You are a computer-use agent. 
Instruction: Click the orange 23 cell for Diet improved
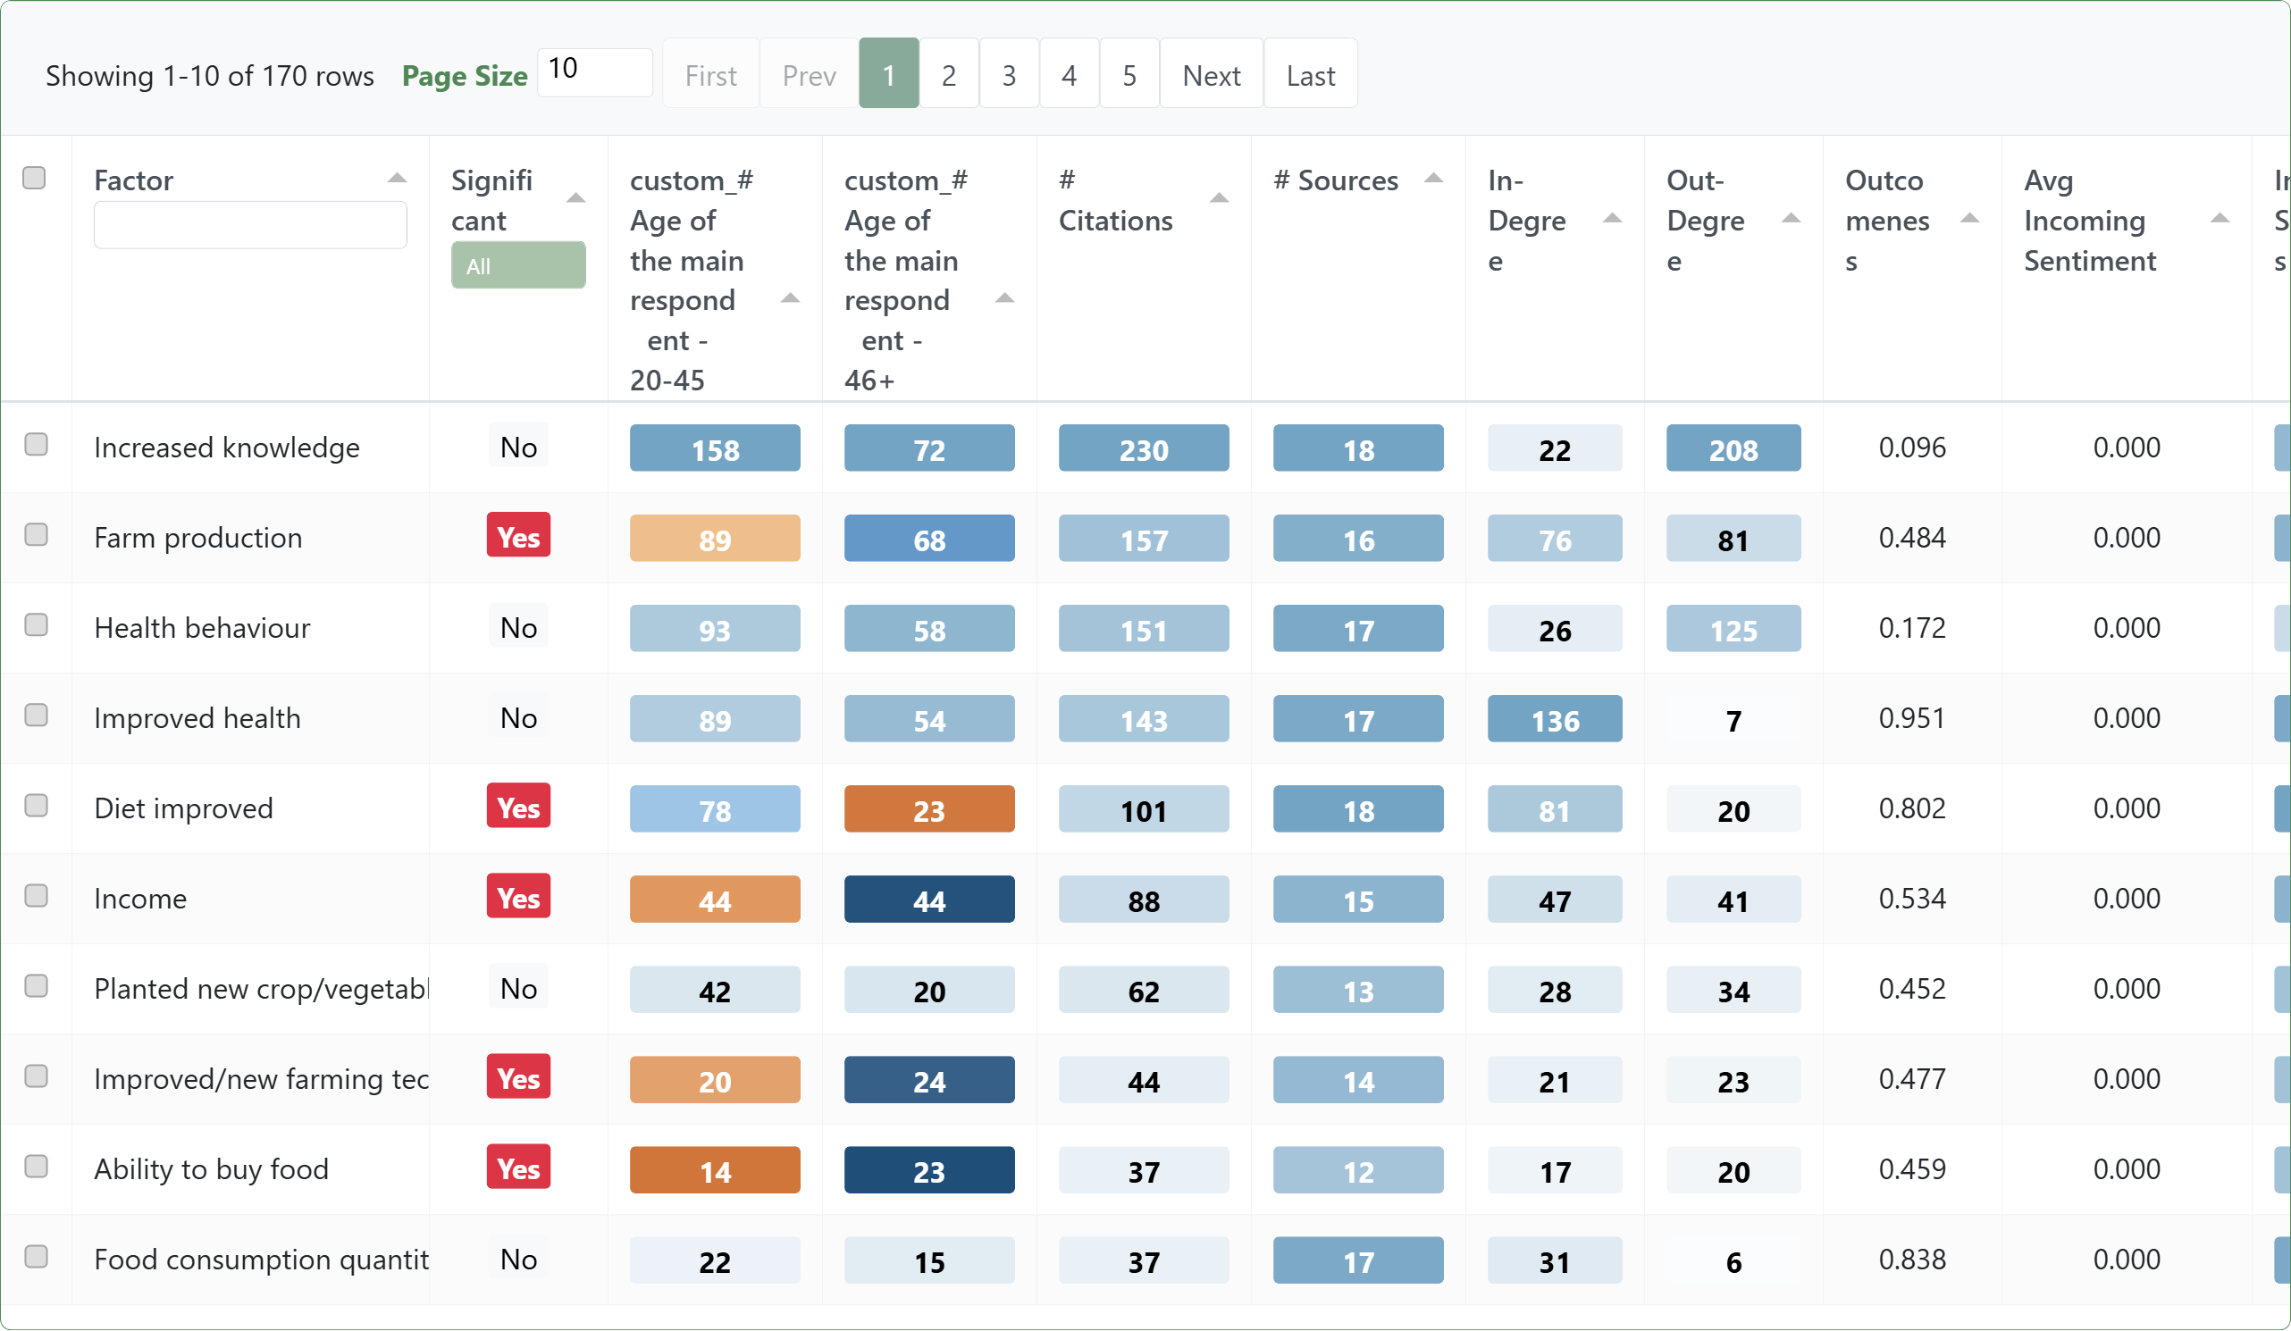(928, 808)
